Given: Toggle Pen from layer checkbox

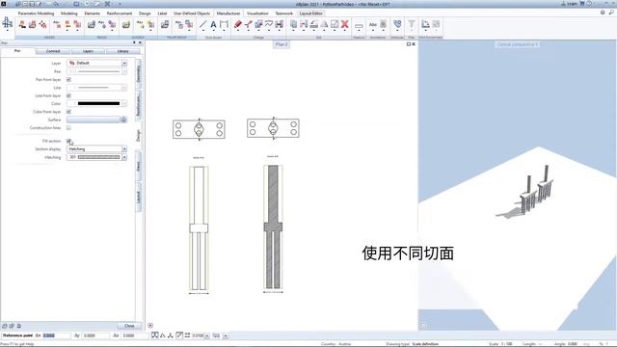Looking at the screenshot, I should [x=68, y=79].
